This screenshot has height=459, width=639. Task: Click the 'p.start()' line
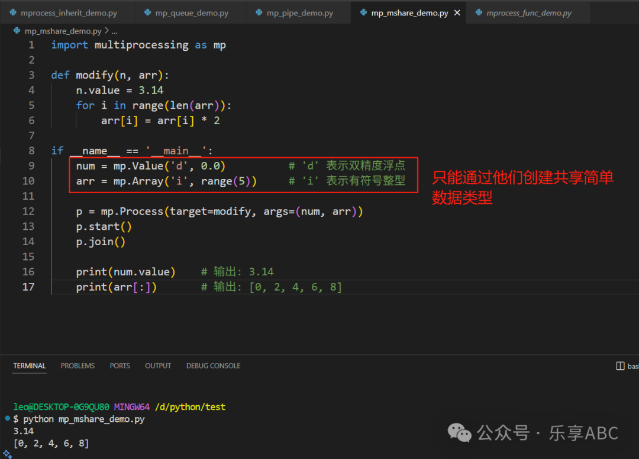pos(104,227)
